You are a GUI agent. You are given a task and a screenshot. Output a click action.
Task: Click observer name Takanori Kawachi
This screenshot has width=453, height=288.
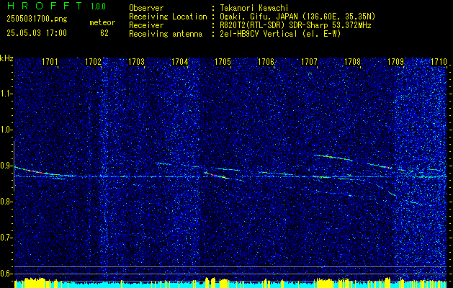coord(254,9)
